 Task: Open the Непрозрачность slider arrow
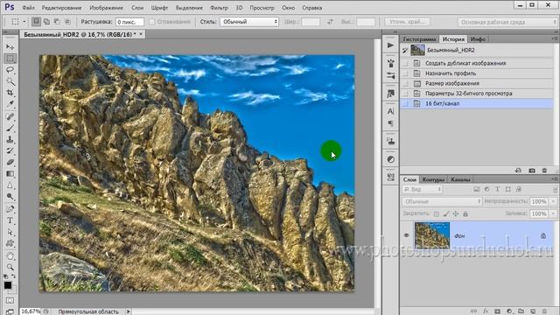(554, 201)
